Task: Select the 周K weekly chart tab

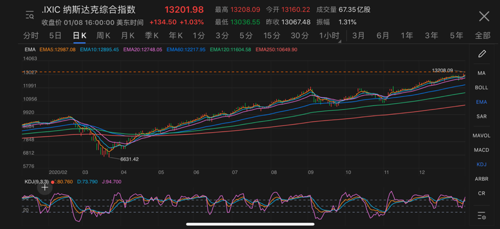Action: [x=103, y=36]
